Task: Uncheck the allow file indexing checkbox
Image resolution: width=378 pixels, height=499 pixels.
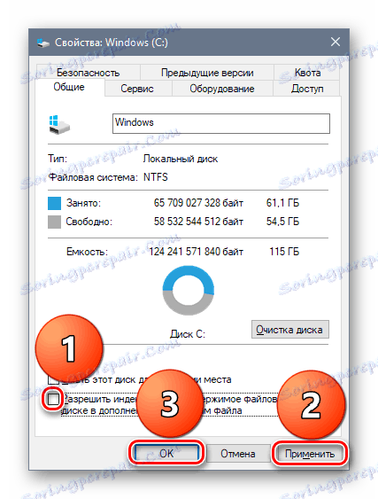Action: tap(53, 399)
